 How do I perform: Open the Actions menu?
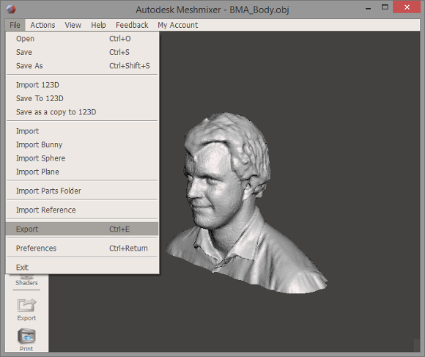point(42,25)
